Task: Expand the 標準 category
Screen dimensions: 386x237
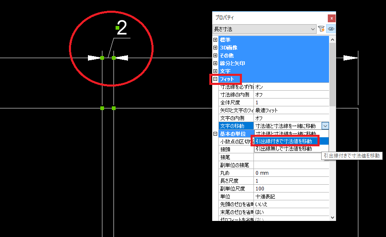Action: pyautogui.click(x=215, y=40)
